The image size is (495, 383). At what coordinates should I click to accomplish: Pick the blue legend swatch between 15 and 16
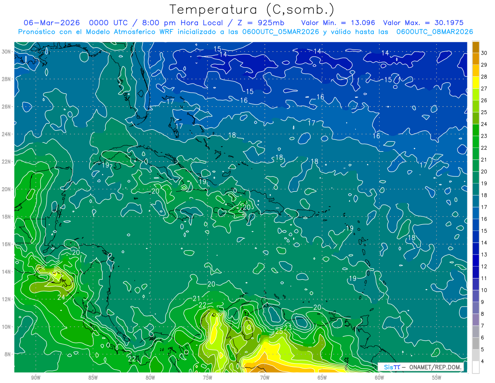pyautogui.click(x=476, y=225)
